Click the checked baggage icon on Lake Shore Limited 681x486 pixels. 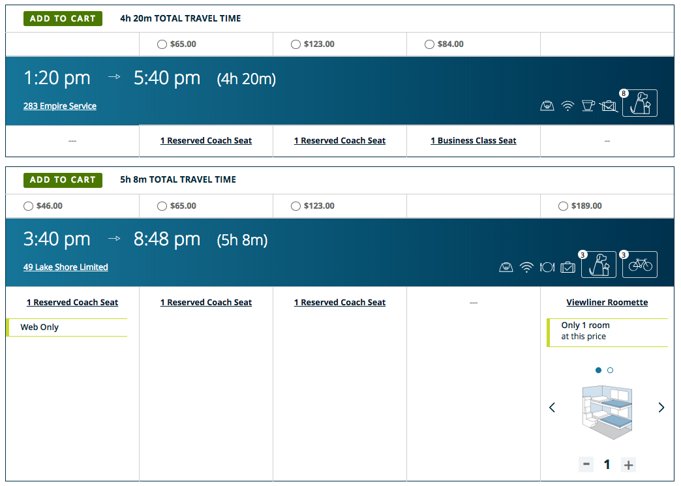[x=567, y=267]
